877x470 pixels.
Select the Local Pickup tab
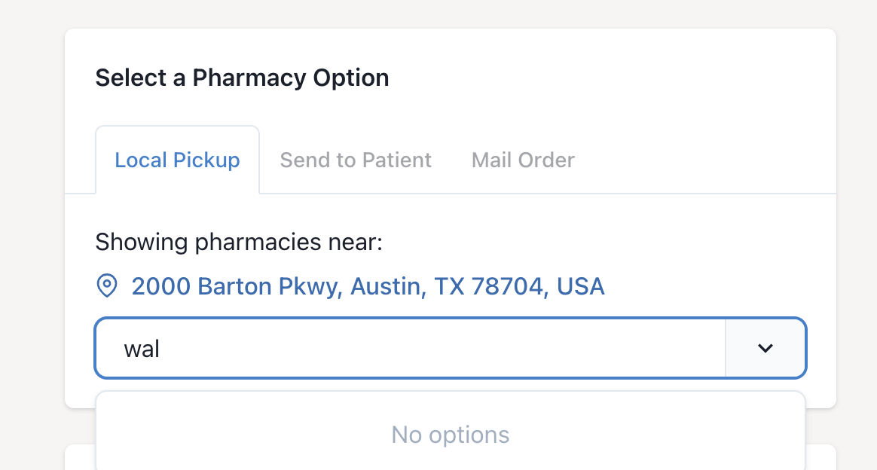coord(177,160)
